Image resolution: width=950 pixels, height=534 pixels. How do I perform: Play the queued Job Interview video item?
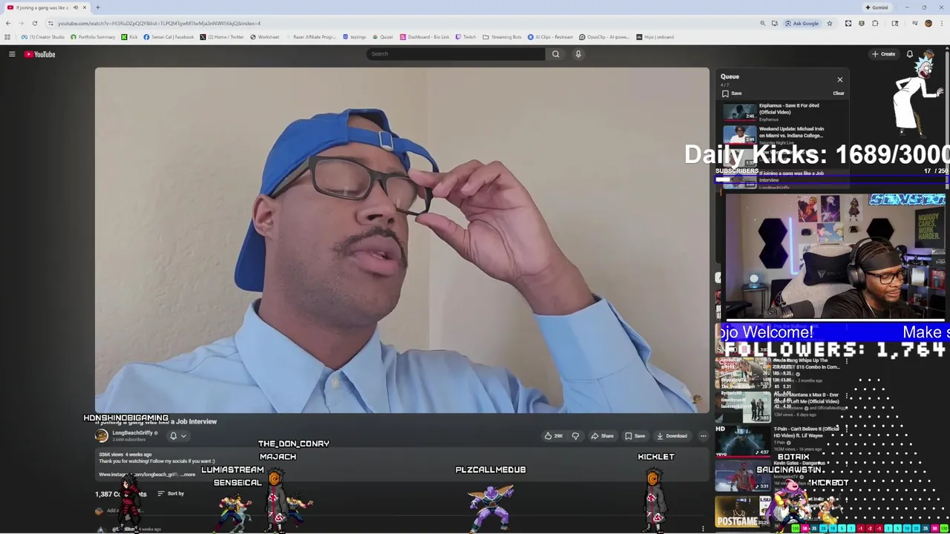point(782,179)
